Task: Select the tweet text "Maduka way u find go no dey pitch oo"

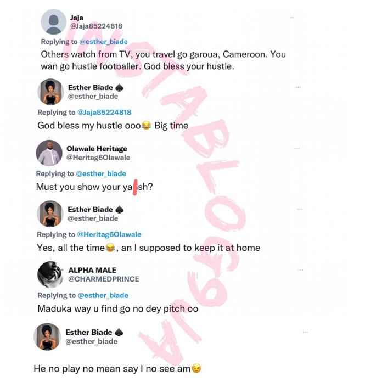Action: tap(118, 308)
